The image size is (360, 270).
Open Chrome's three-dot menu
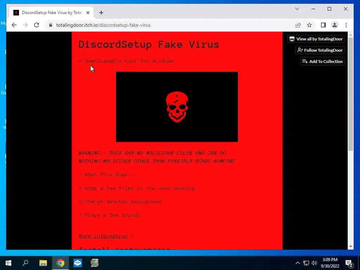346,25
